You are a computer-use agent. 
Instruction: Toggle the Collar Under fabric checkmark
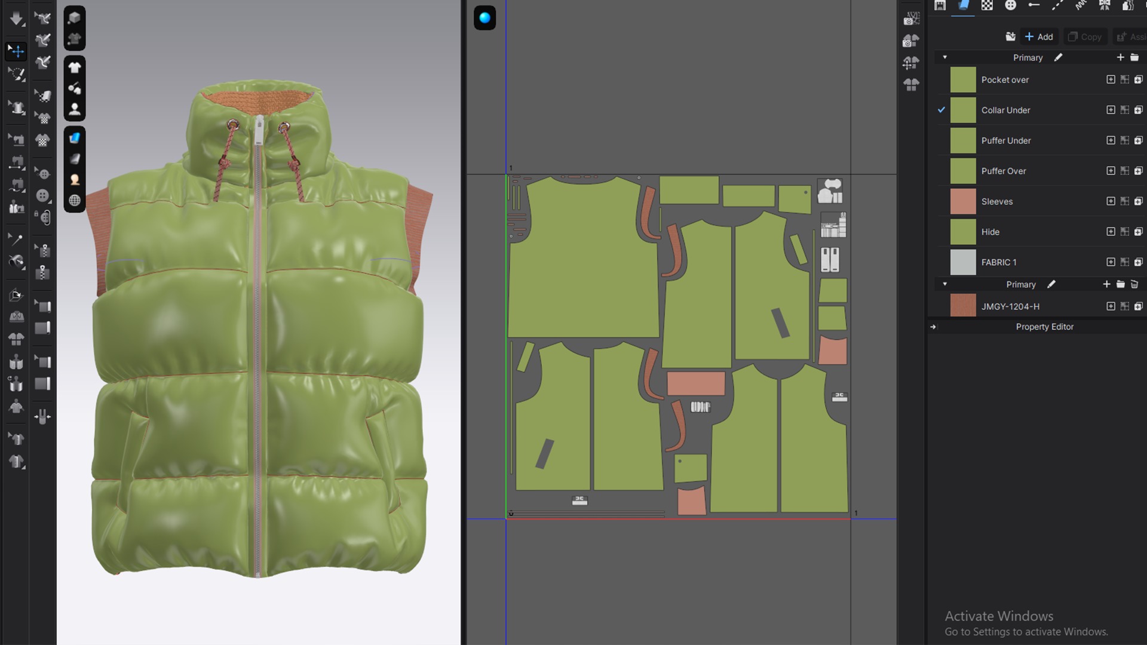click(941, 110)
